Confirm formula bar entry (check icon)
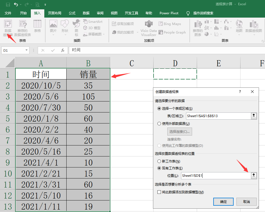 coord(53,50)
